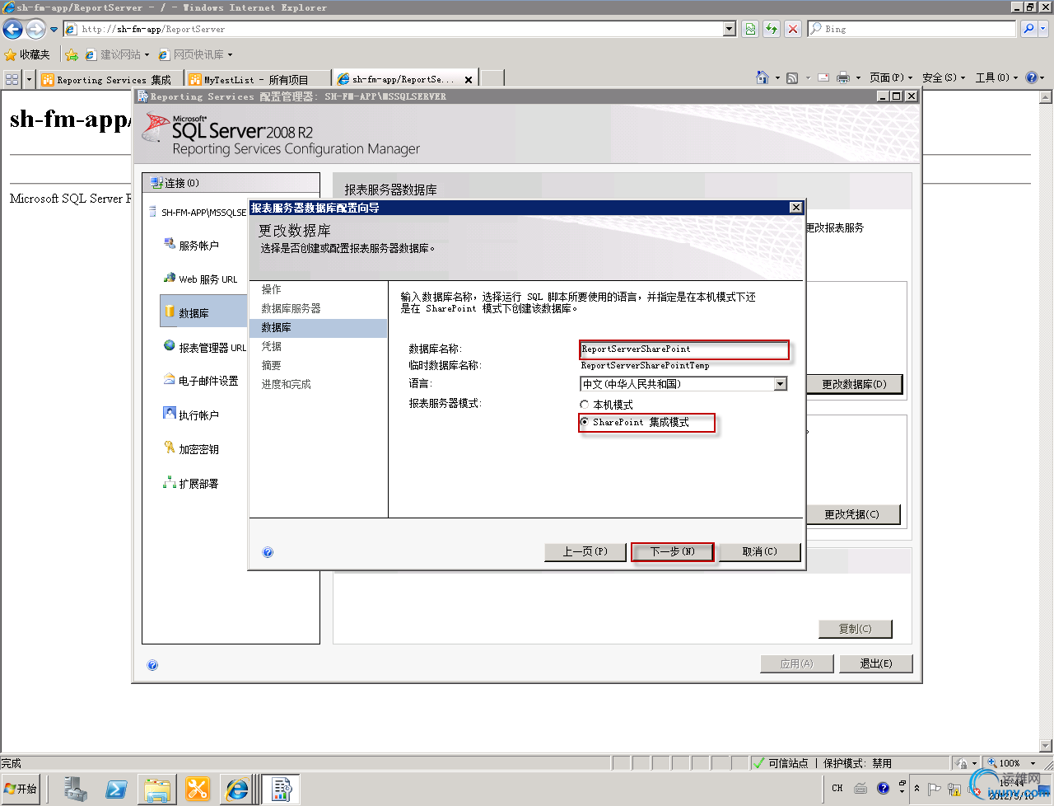The height and width of the screenshot is (806, 1054).
Task: Go to Home page via the house icon
Action: point(763,77)
